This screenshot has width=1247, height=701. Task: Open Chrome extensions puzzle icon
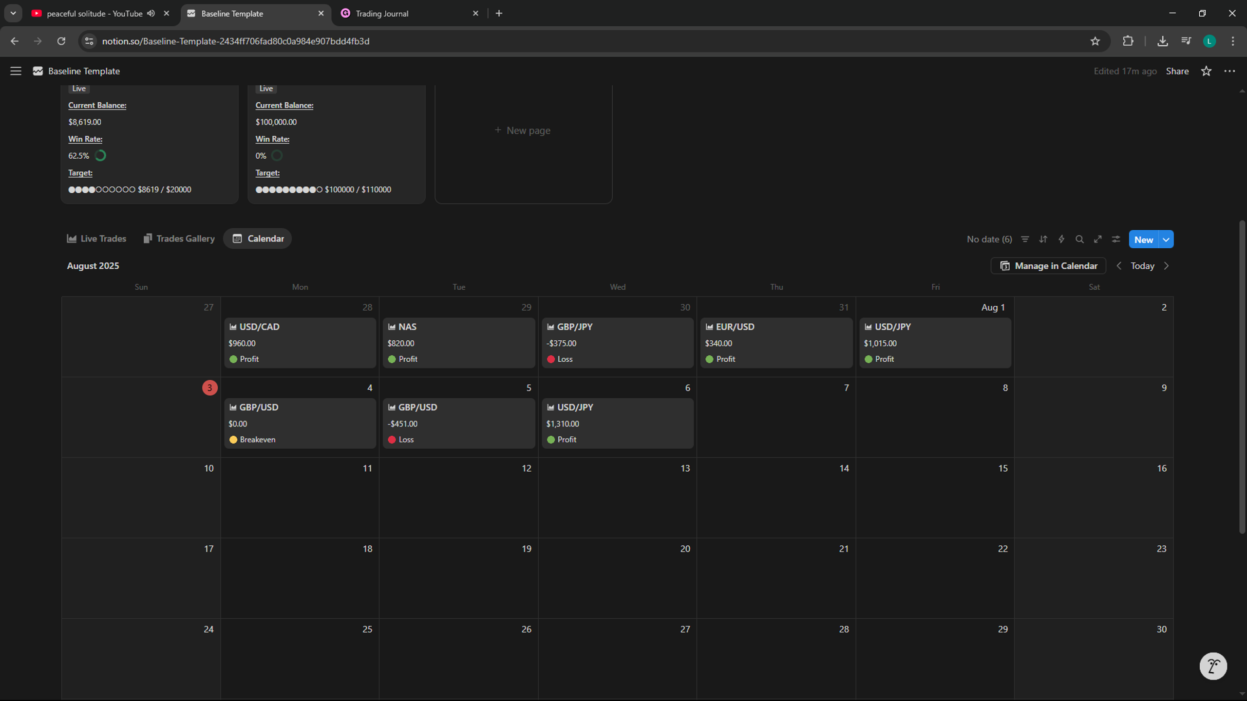pos(1128,41)
